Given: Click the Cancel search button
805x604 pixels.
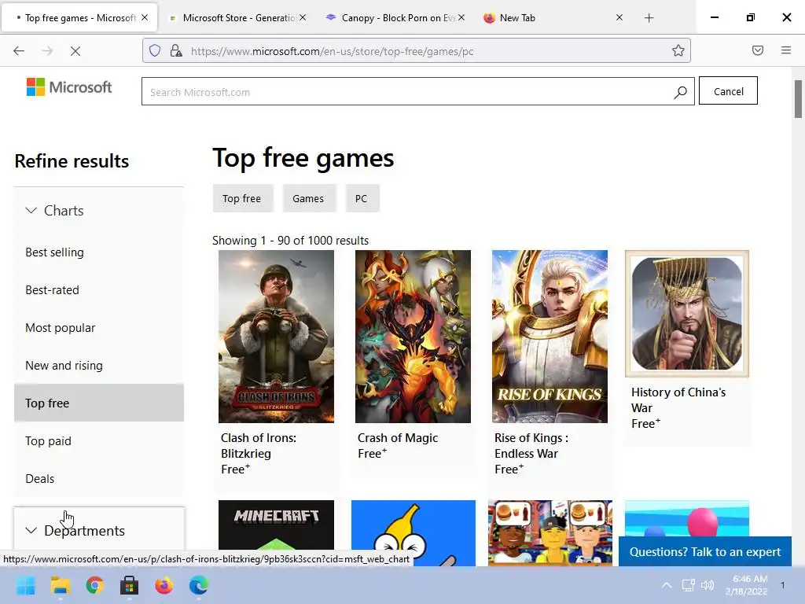Looking at the screenshot, I should pyautogui.click(x=728, y=91).
